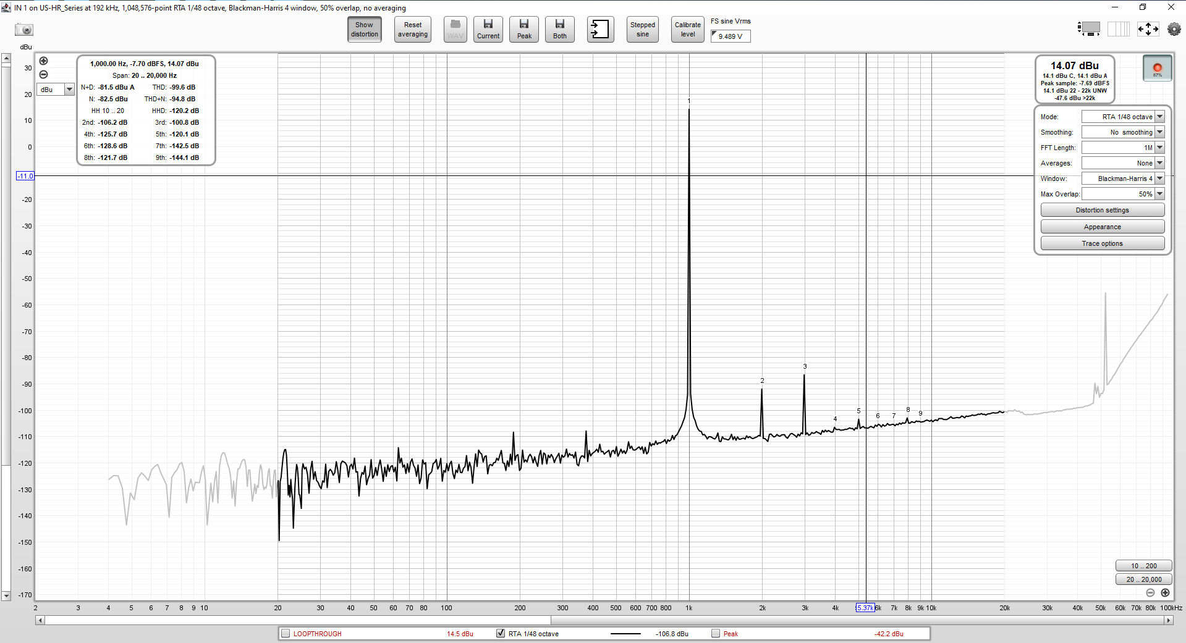Click the RTA trace line sample

pos(625,634)
